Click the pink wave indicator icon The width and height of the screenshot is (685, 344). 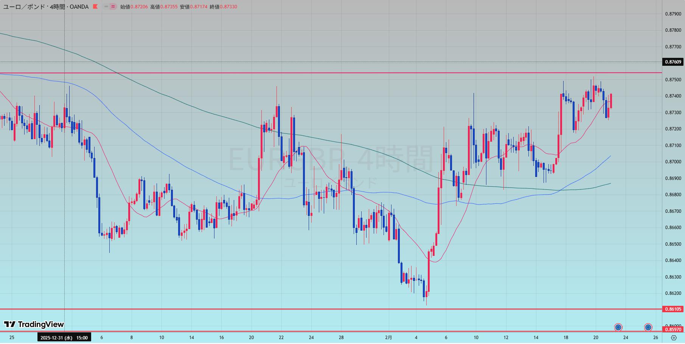113,7
